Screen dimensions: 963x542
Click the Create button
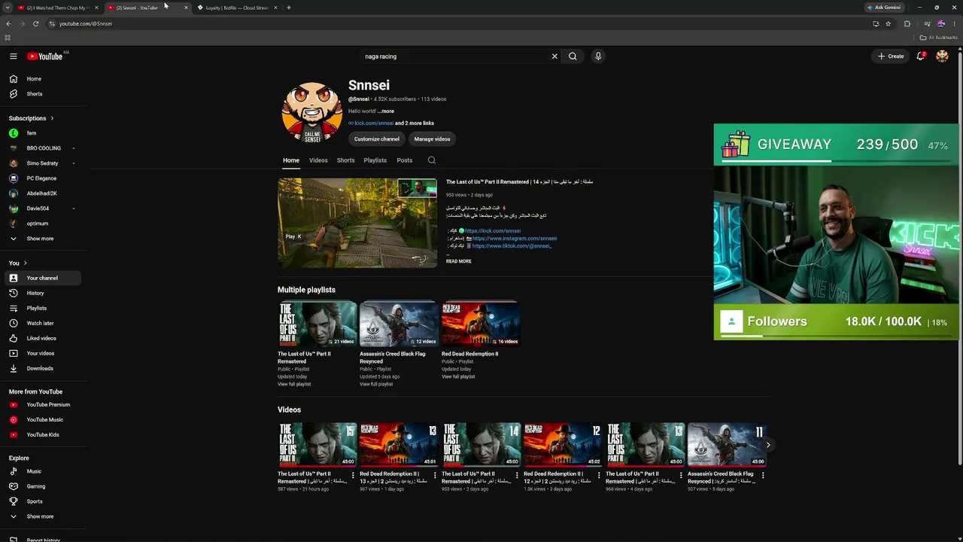coord(891,56)
